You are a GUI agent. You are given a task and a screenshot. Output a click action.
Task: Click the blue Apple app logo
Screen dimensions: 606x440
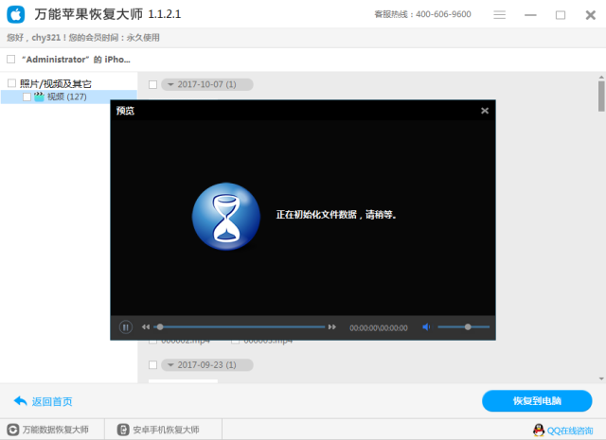[16, 14]
